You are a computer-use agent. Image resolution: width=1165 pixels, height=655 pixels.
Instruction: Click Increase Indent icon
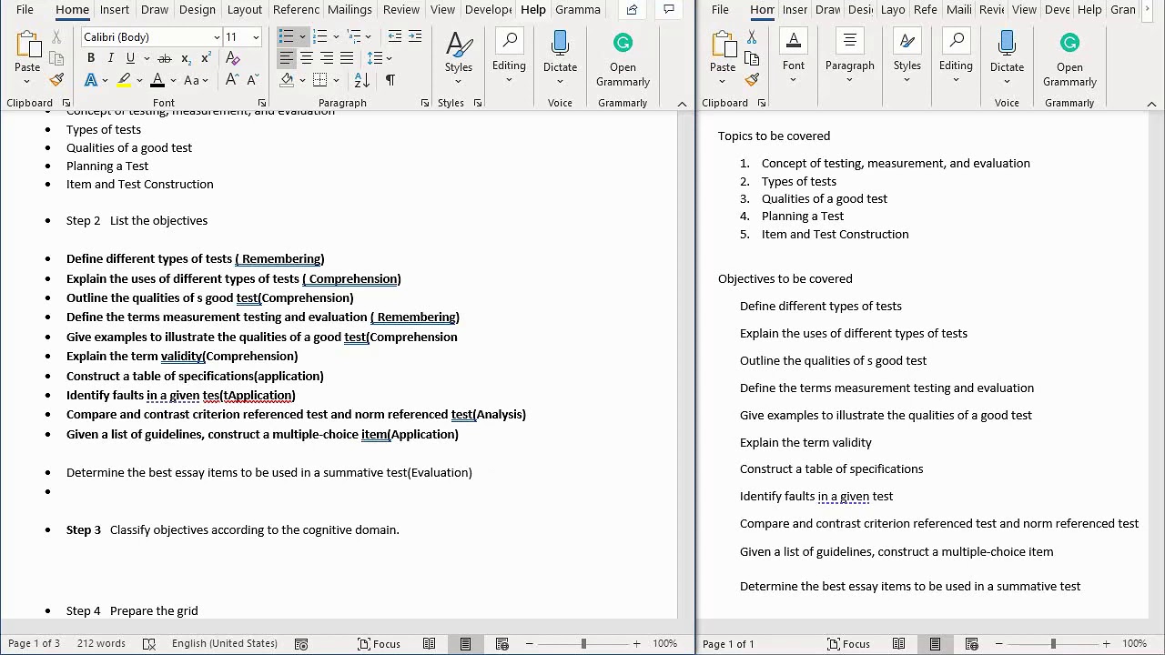pos(415,36)
